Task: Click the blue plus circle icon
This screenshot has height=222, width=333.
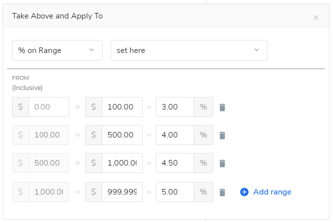Action: pyautogui.click(x=244, y=192)
